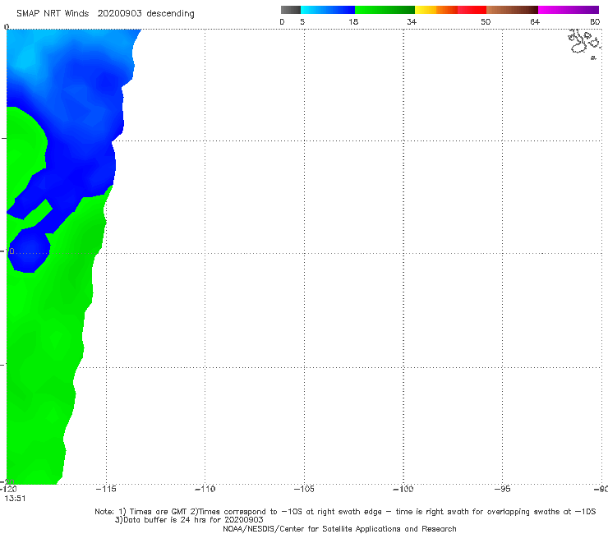Click the light cyan low-wind patch on the swath
This screenshot has height=534, width=608.
click(27, 58)
